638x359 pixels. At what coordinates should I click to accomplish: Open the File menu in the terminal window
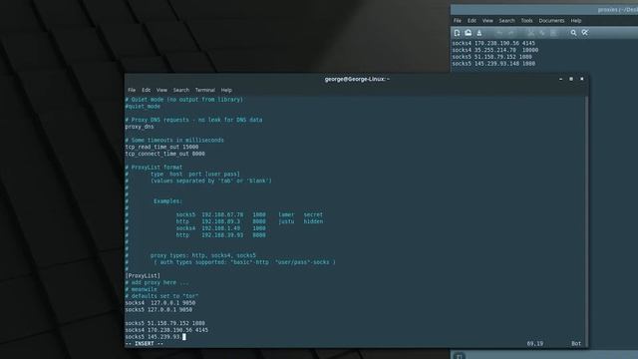point(132,90)
